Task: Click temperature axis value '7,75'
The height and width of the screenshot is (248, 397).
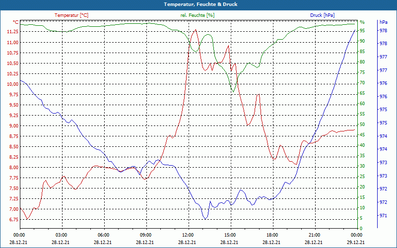Action: (14, 178)
